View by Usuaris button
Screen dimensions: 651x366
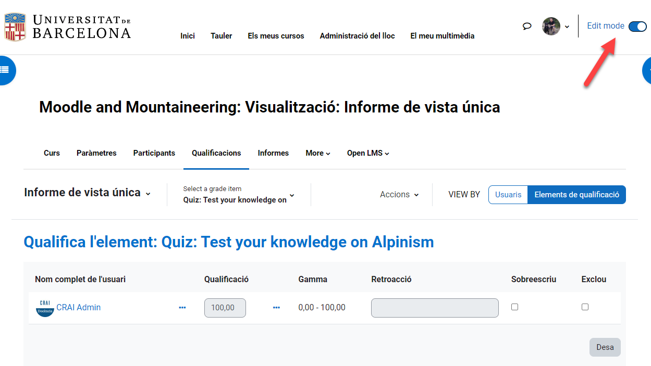[x=508, y=195]
